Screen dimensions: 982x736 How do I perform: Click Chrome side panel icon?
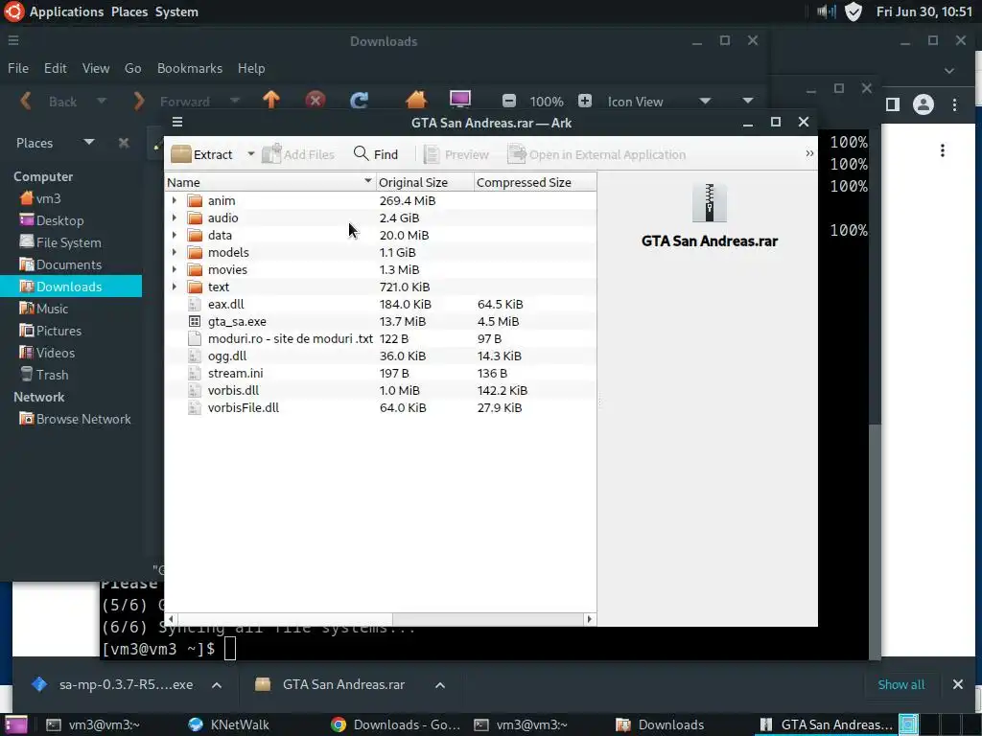893,104
